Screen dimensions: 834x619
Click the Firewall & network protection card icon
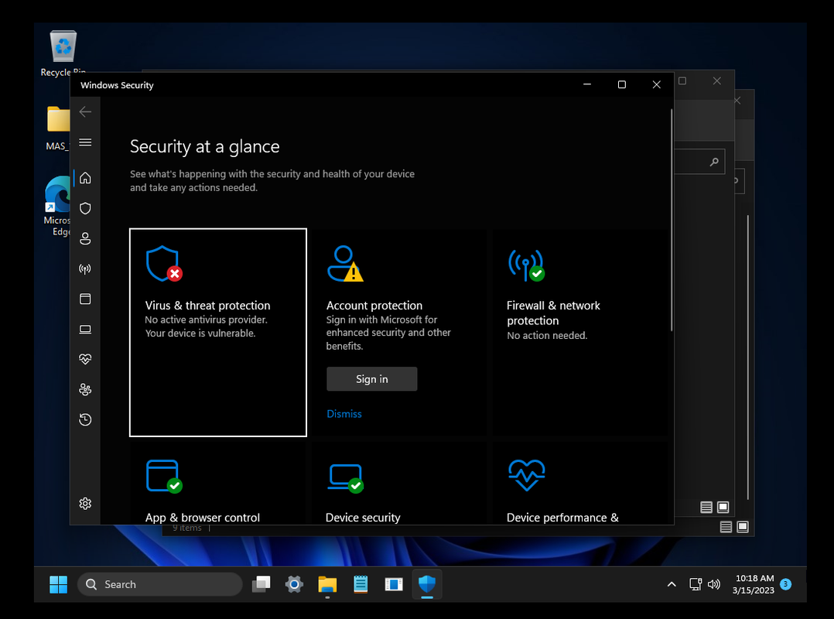point(526,265)
